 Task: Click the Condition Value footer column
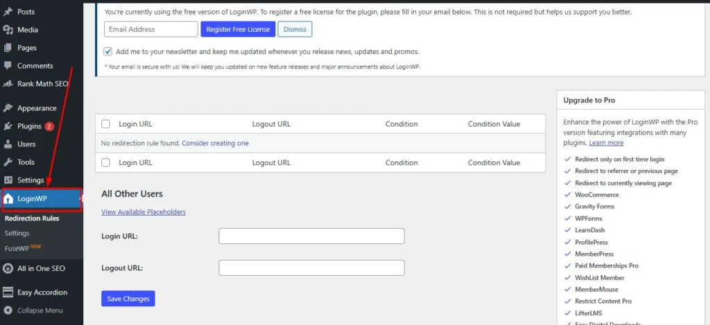point(494,162)
